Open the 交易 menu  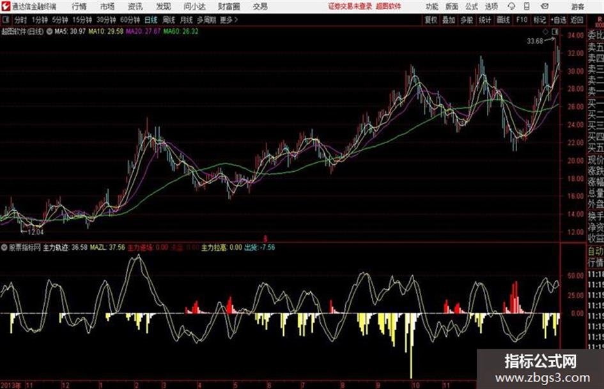click(260, 6)
